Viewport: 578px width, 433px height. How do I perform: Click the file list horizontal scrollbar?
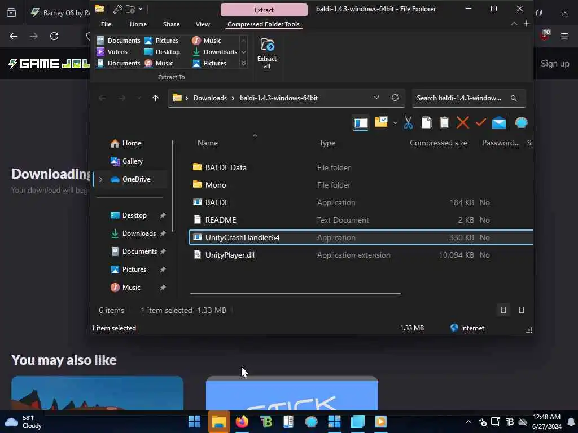tap(295, 294)
